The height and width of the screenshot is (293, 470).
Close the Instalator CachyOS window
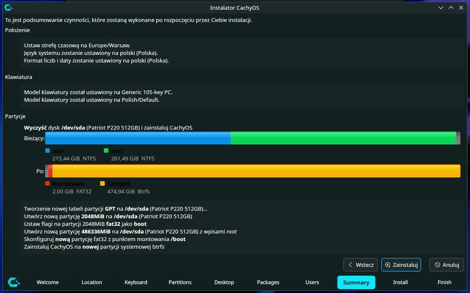461,8
